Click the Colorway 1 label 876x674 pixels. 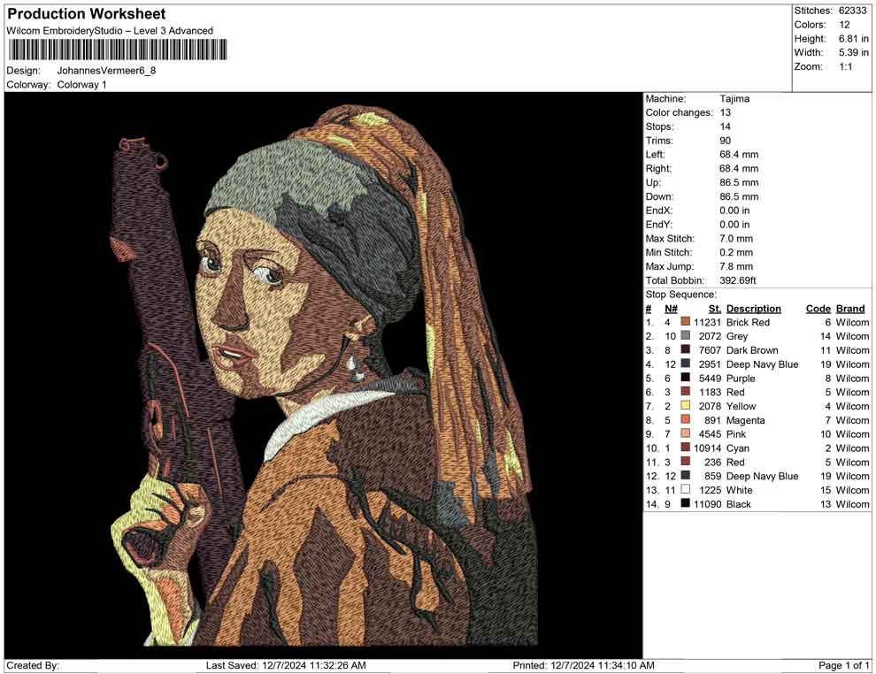click(81, 85)
